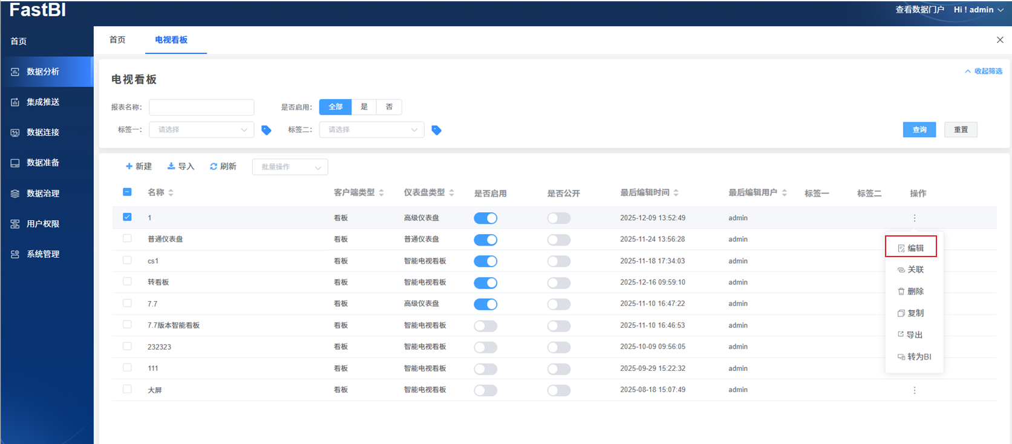This screenshot has height=444, width=1012.
Task: Sort by 最后编辑时间 column arrows
Action: pyautogui.click(x=676, y=193)
